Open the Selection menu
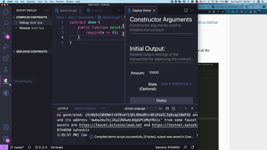Image resolution: width=267 pixels, height=150 pixels. point(31,2)
